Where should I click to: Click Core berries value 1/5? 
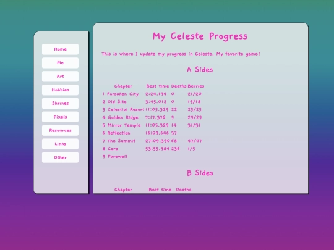[x=191, y=149]
